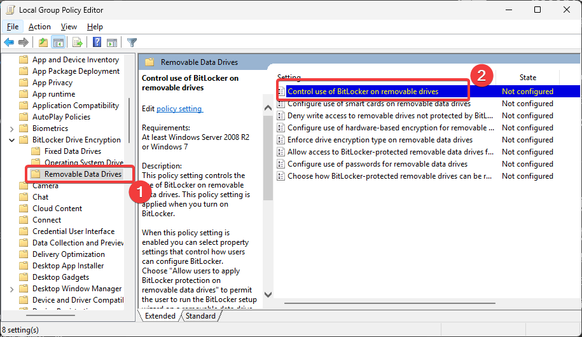
Task: Click the policy icon for Configure use of smart cards
Action: (x=281, y=104)
